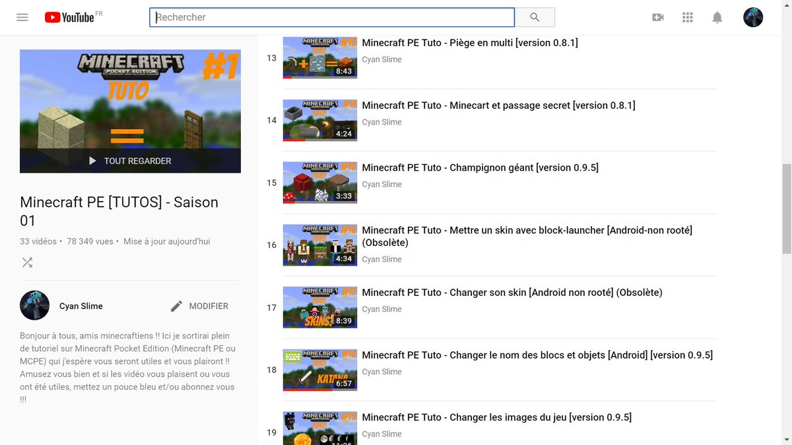Click the search magnifier button
792x445 pixels.
click(535, 17)
